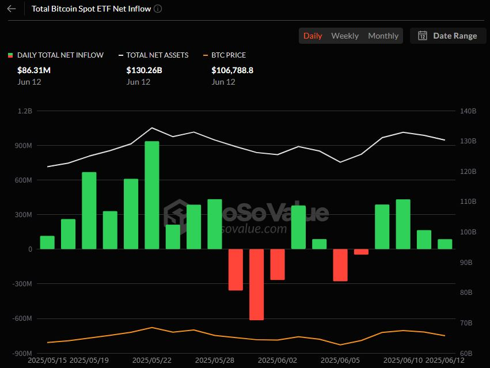Select the largest red outflow bar
Viewport: 490px width, 368px height.
point(256,284)
